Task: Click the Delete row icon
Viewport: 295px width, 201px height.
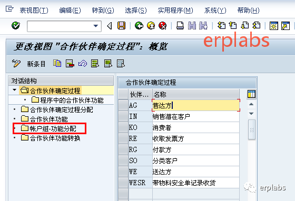Action: pyautogui.click(x=70, y=64)
